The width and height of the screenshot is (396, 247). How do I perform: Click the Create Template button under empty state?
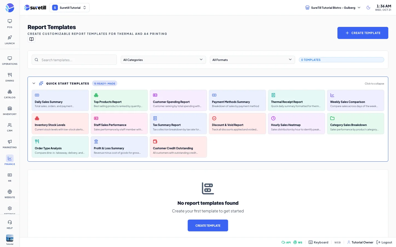[x=208, y=226]
